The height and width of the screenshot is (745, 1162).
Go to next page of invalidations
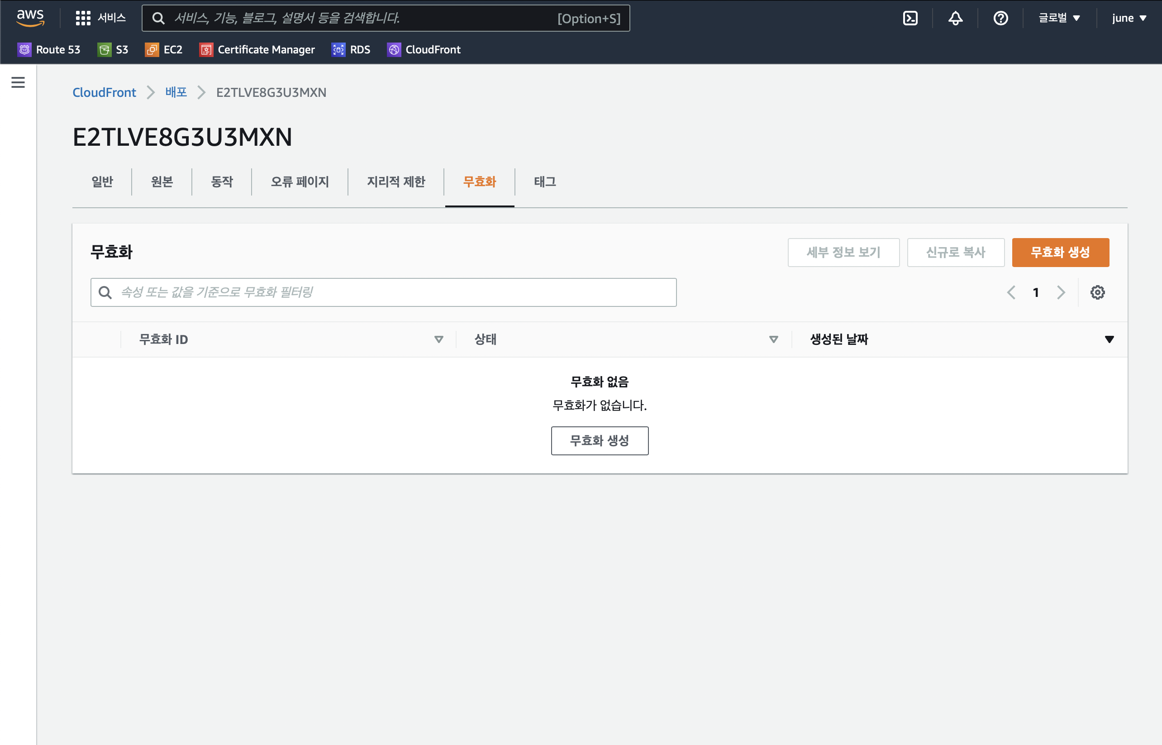1061,292
